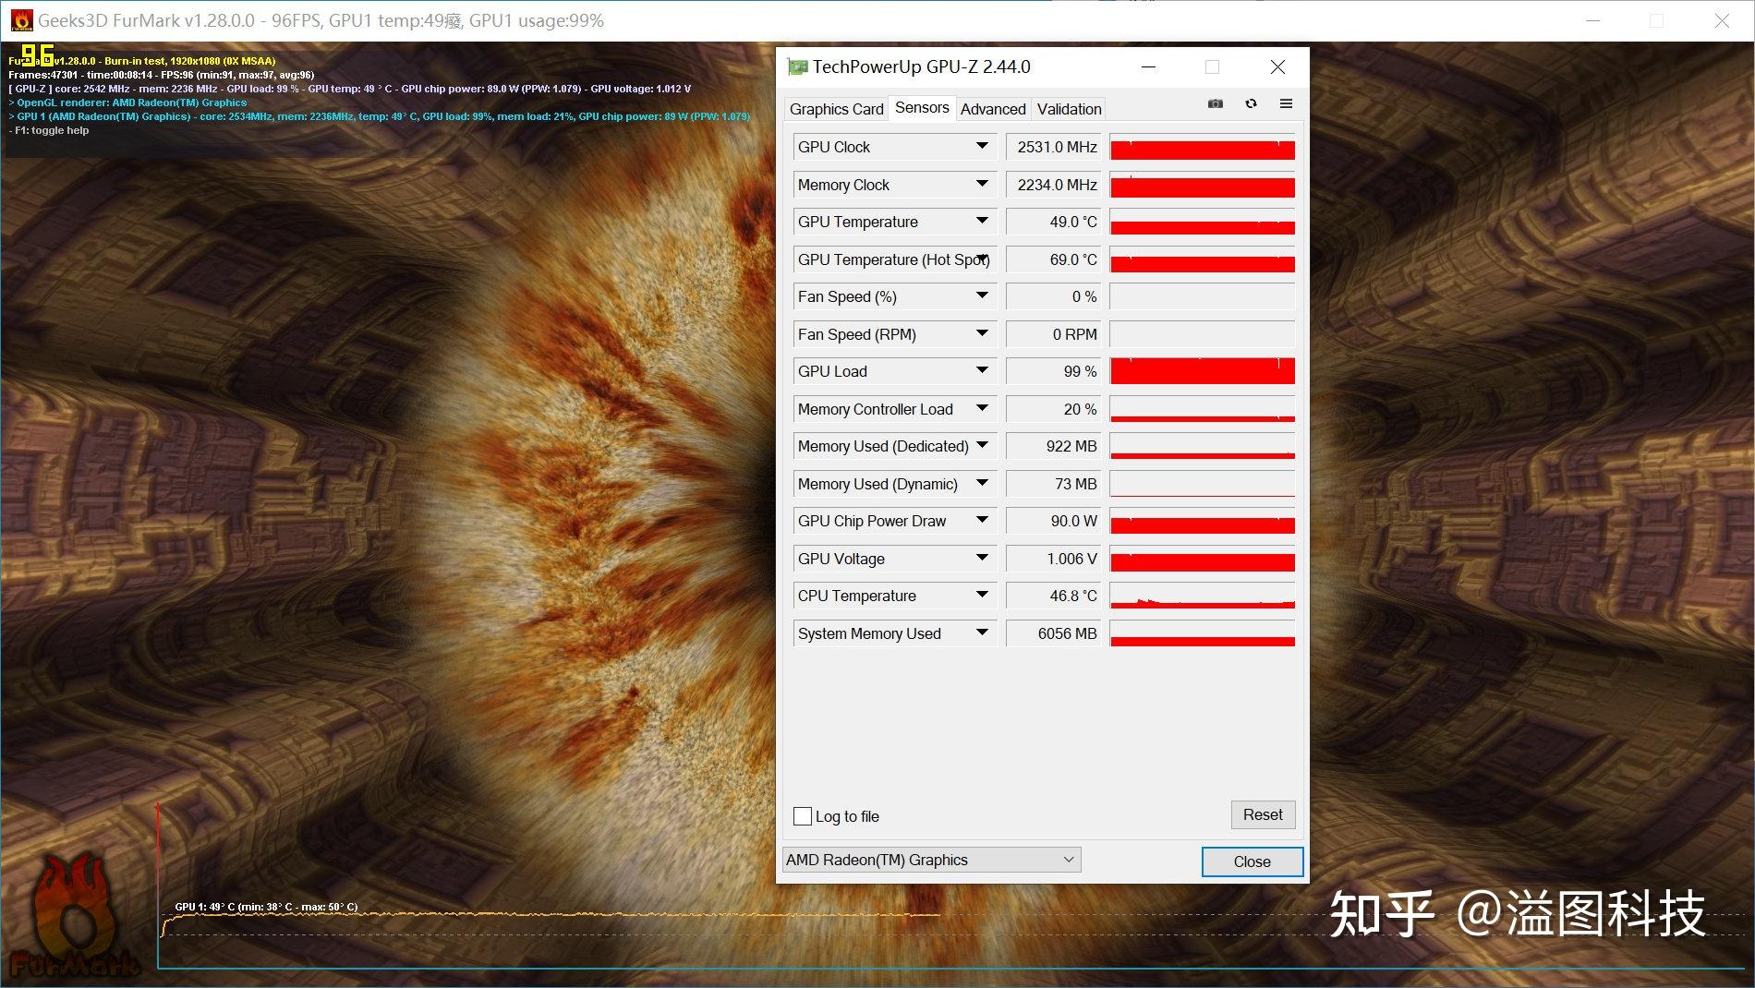The height and width of the screenshot is (988, 1755).
Task: Open the AMD Radeon(TM) Graphics device selector
Action: click(931, 860)
